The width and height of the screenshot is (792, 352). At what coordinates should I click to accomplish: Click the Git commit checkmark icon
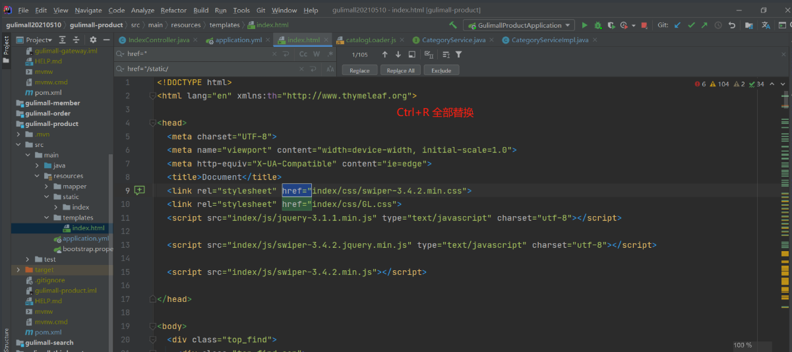click(691, 25)
